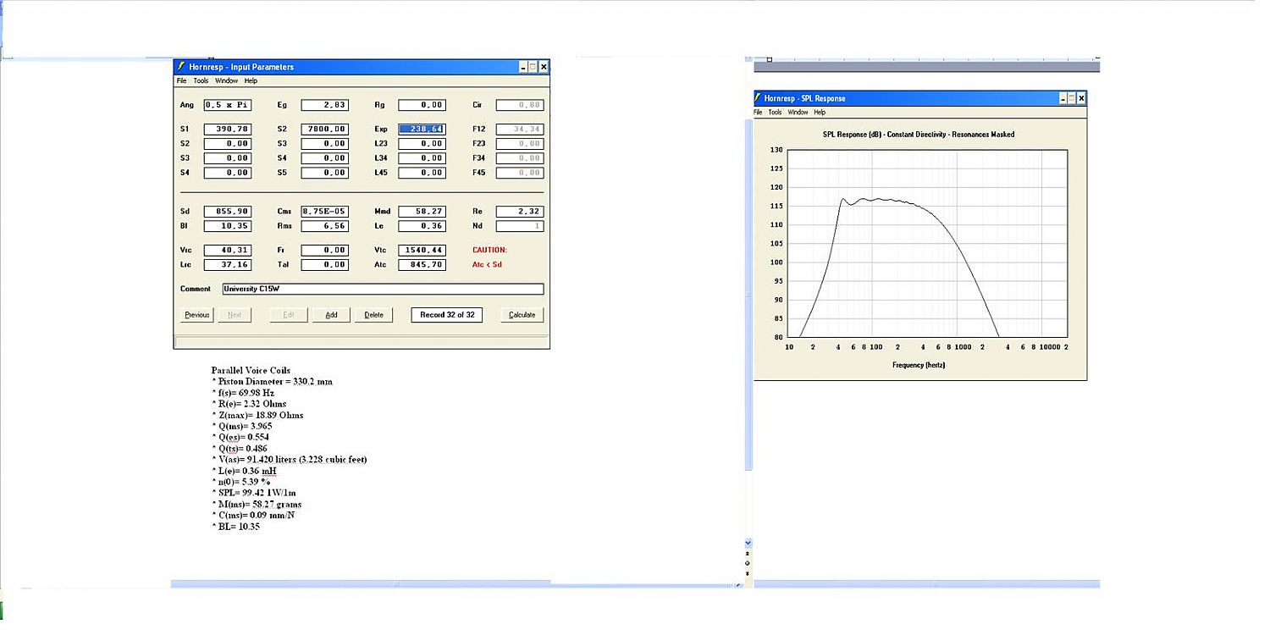
Task: Maximize the SPL Response window
Action: pos(1071,98)
